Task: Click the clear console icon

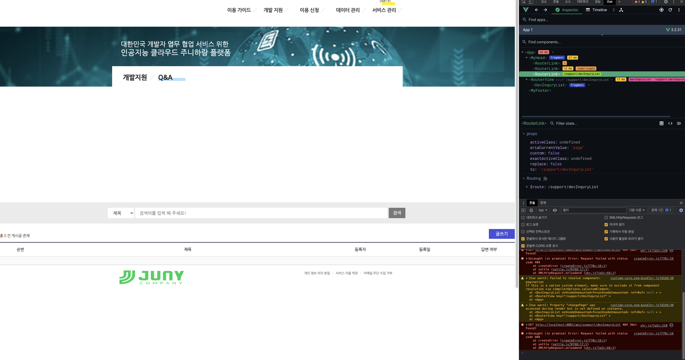Action: click(531, 210)
